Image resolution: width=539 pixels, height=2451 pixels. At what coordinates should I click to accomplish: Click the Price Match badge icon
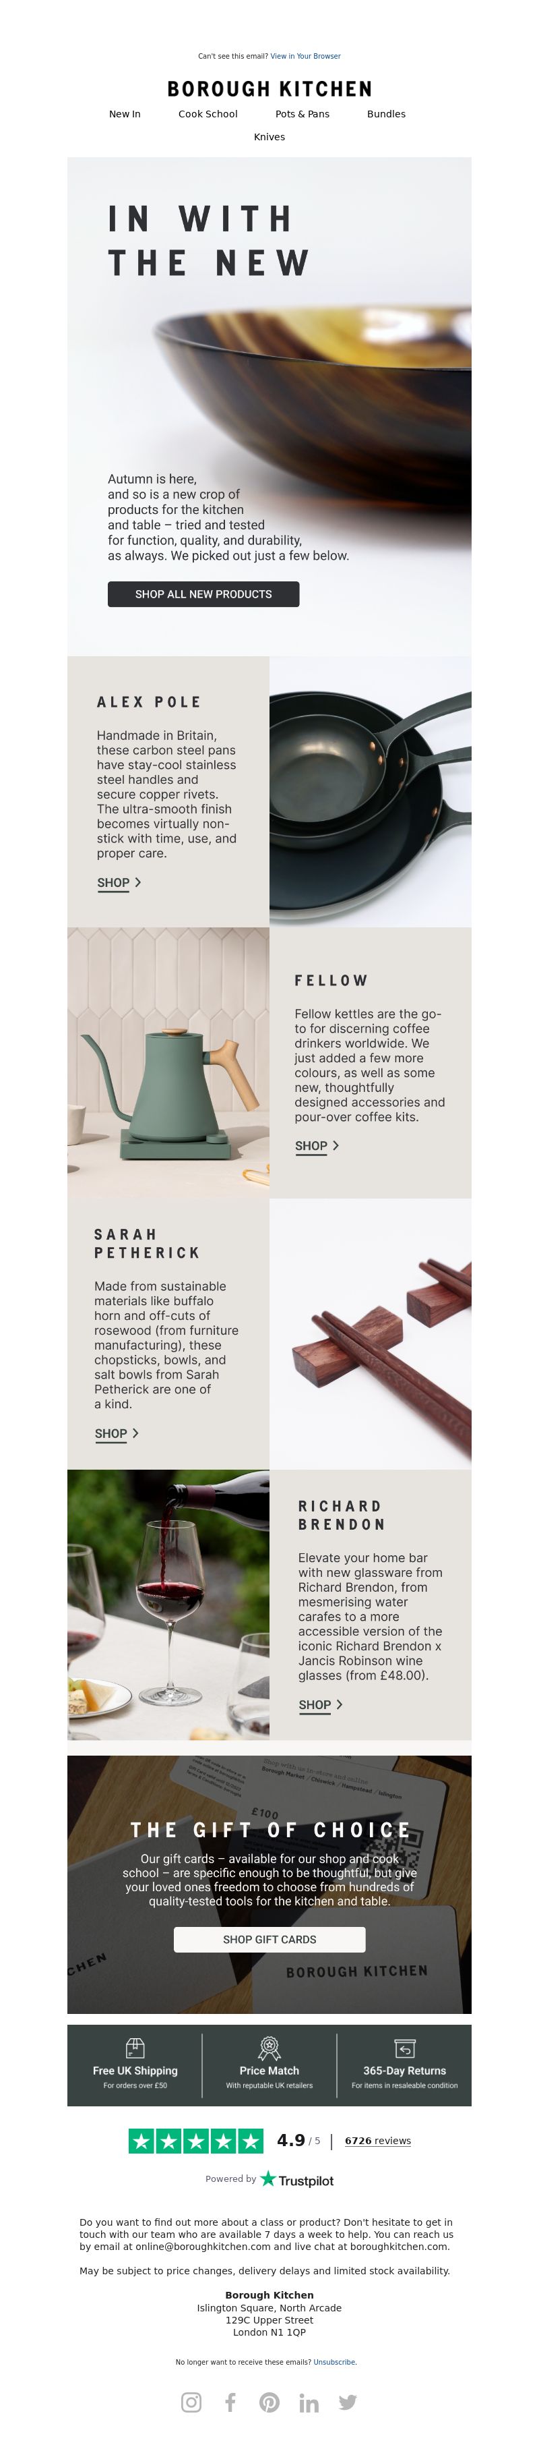point(269,2046)
